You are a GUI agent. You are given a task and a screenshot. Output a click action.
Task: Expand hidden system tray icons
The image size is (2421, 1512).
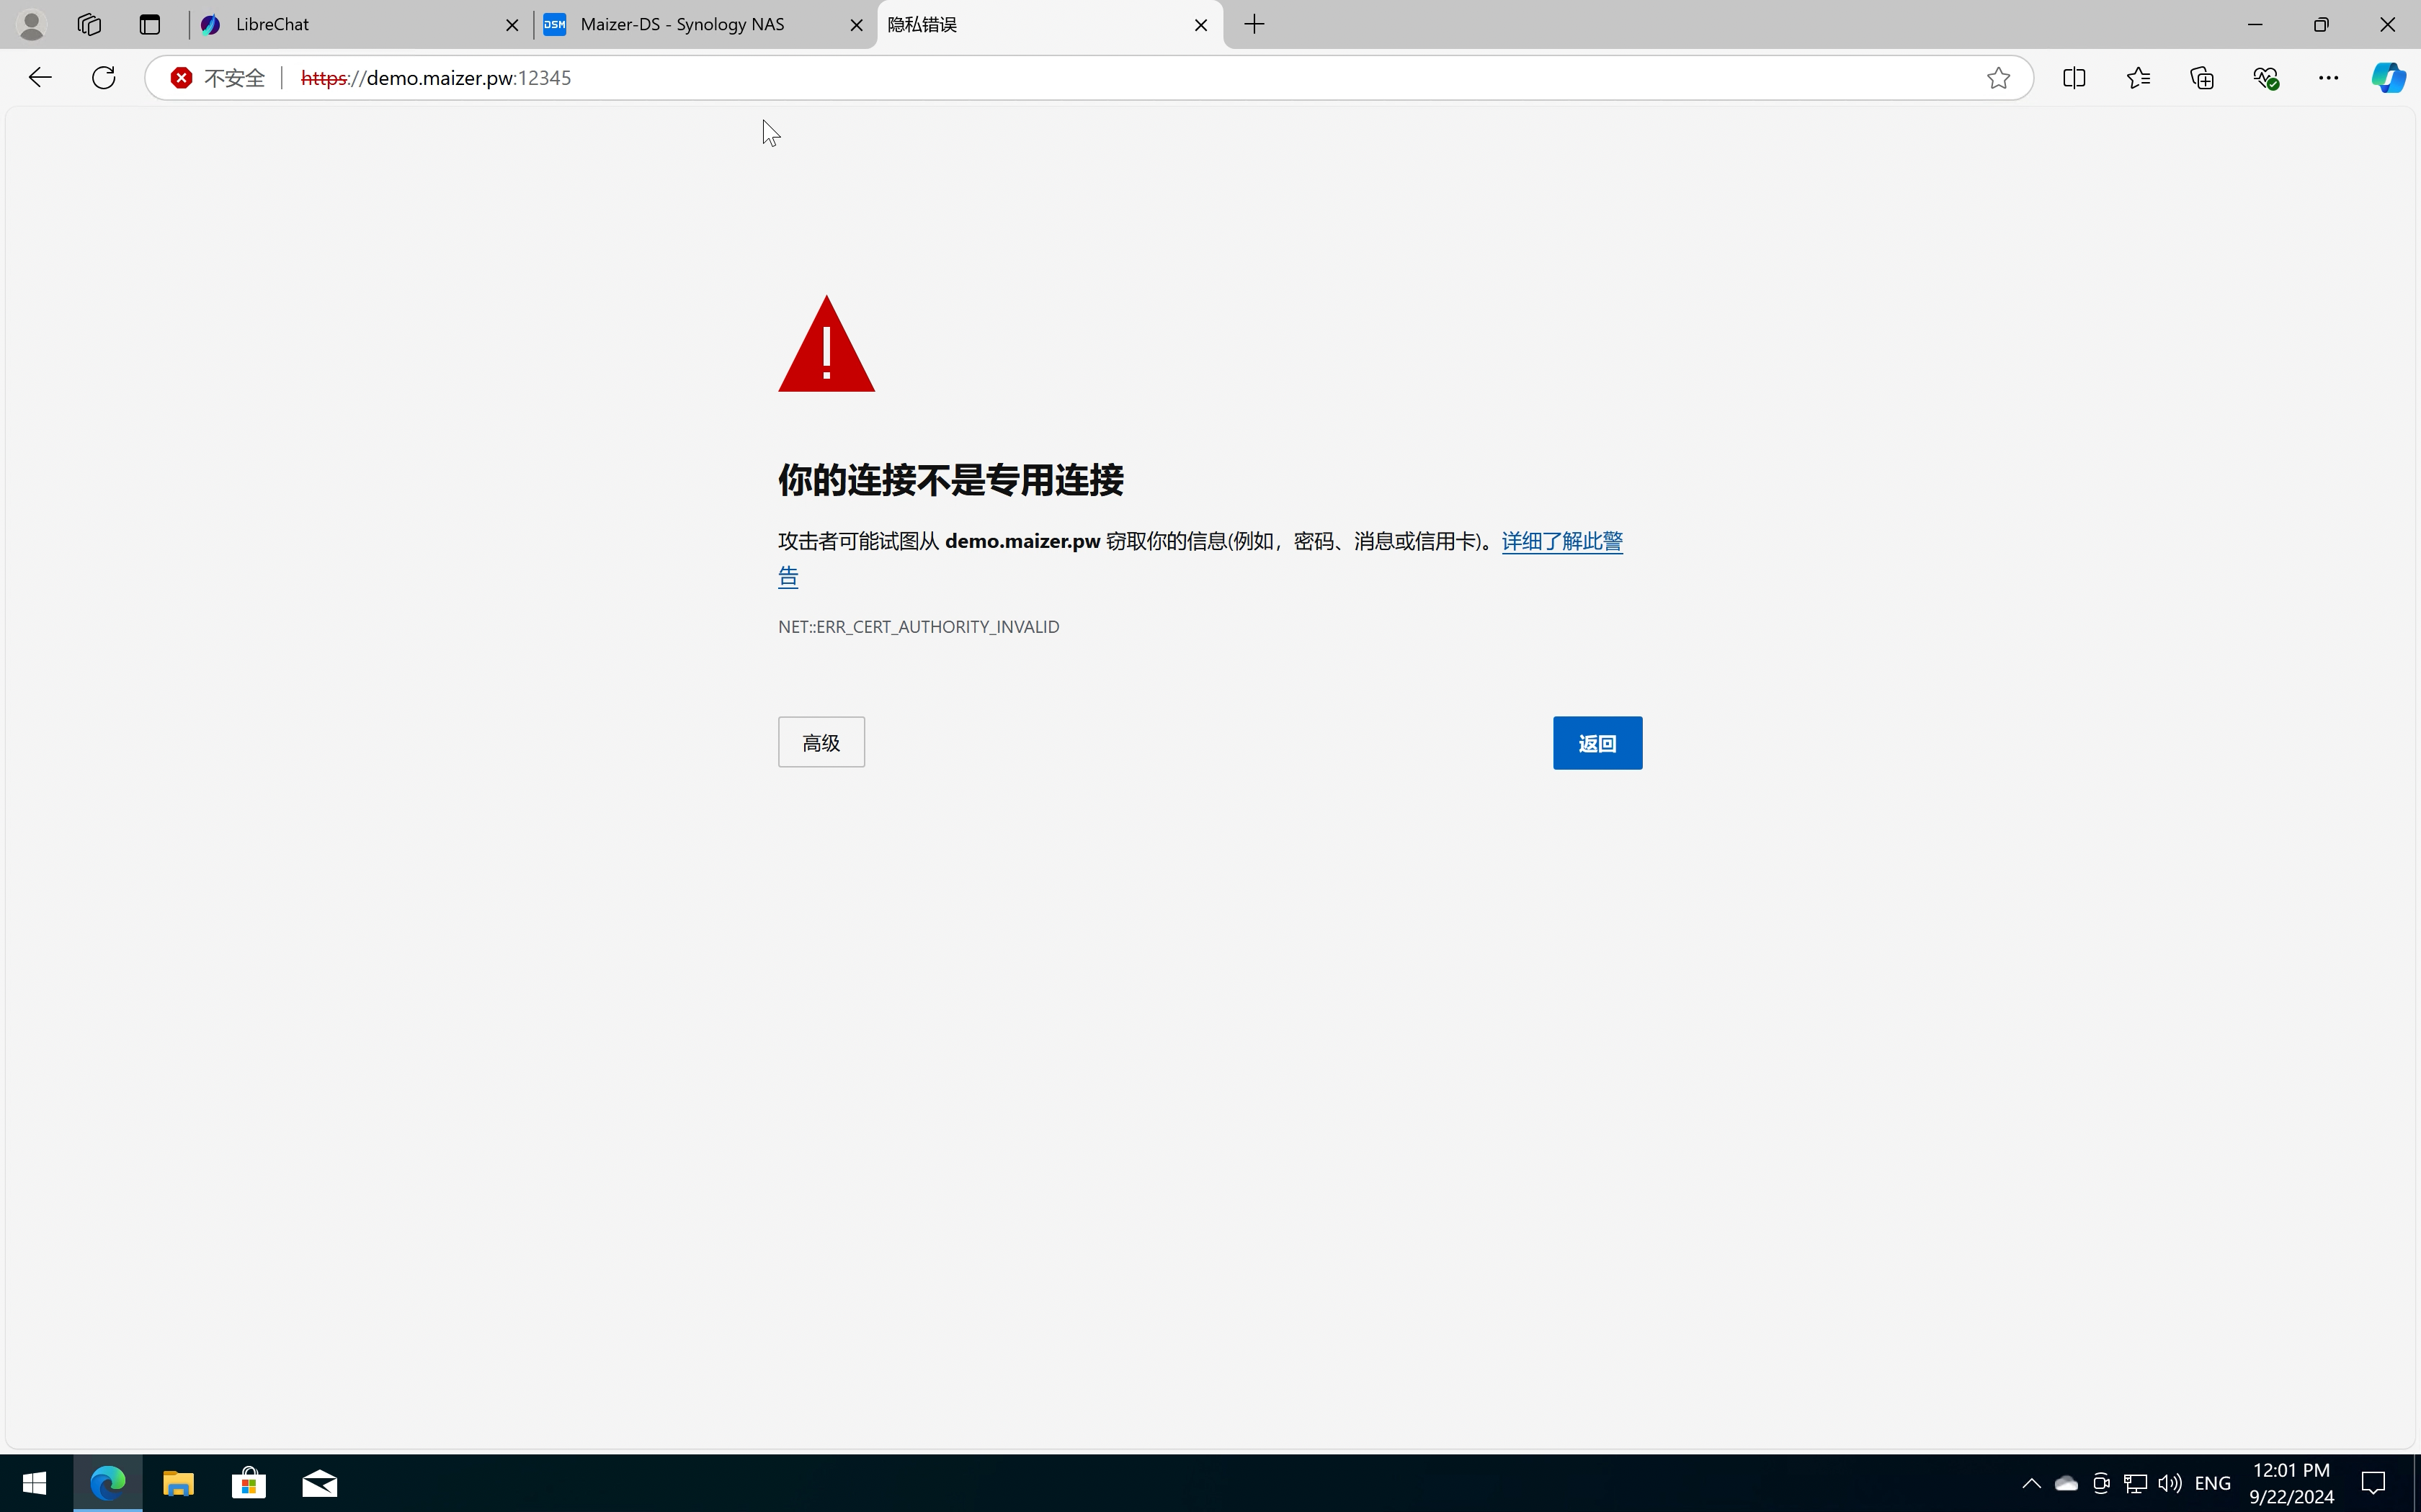2031,1483
